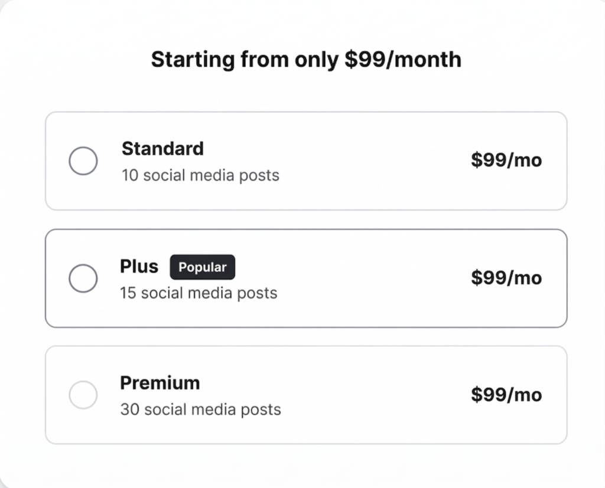Viewport: 605px width, 488px height.
Task: Click the dark "Popular" badge
Action: click(203, 267)
